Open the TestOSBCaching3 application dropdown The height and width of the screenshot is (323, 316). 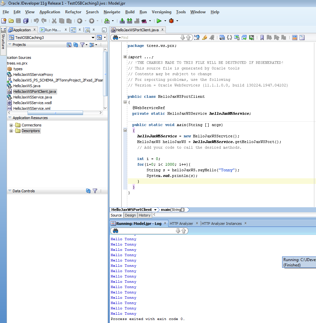click(x=93, y=38)
